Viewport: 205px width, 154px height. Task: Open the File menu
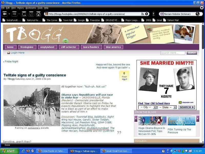[x=3, y=8]
